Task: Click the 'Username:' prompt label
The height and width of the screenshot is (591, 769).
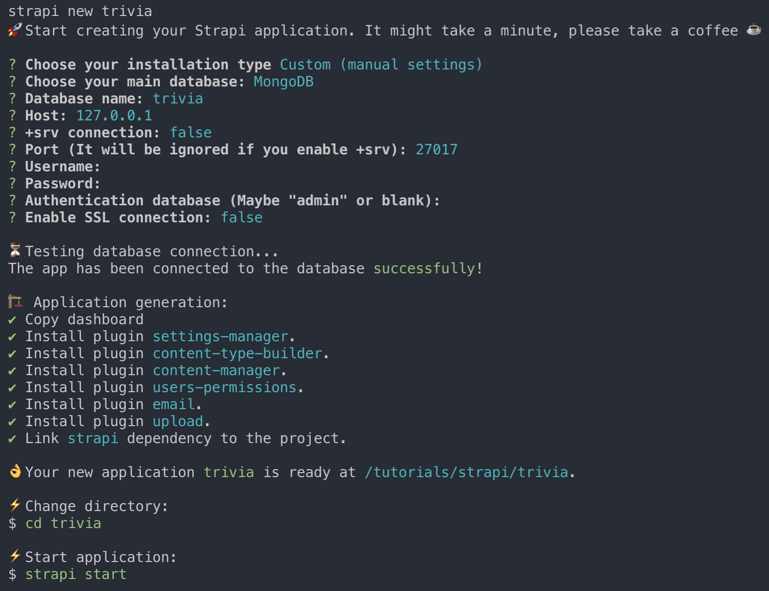Action: click(x=63, y=166)
